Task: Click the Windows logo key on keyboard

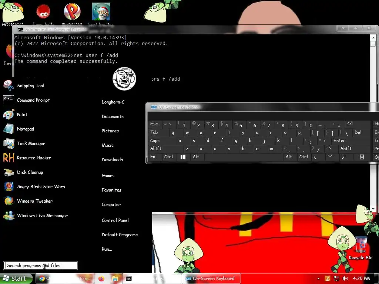Action: [x=183, y=157]
